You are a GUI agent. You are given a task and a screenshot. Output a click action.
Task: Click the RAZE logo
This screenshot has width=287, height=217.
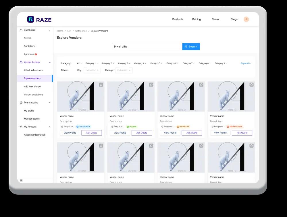click(x=40, y=19)
